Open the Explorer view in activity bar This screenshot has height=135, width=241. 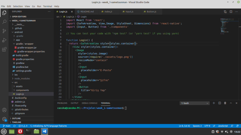pos(4,13)
